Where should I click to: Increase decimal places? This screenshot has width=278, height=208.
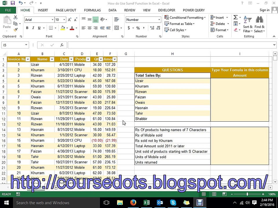152,28
